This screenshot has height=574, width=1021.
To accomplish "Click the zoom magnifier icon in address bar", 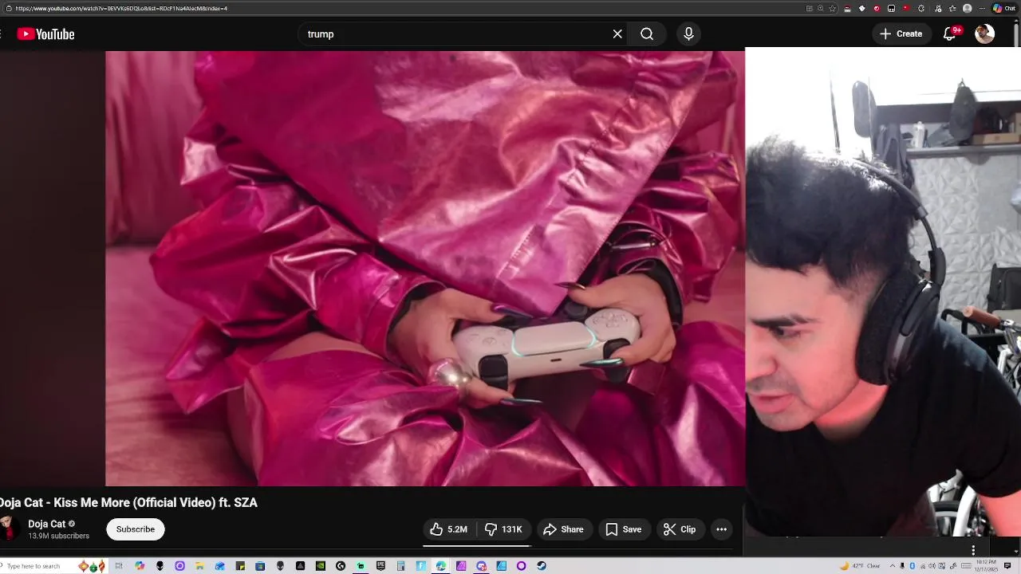I will coord(820,8).
